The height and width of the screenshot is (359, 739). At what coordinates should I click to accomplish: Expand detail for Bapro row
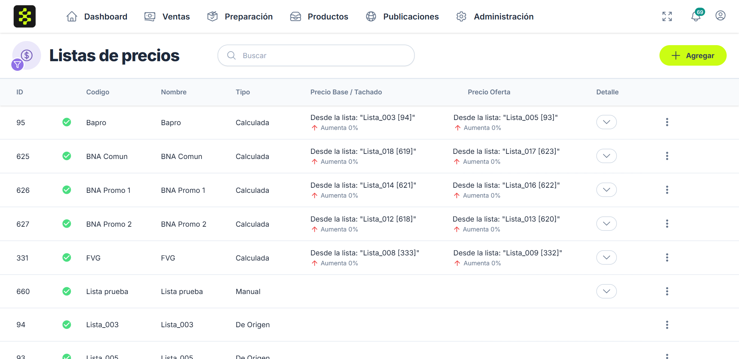coord(607,122)
